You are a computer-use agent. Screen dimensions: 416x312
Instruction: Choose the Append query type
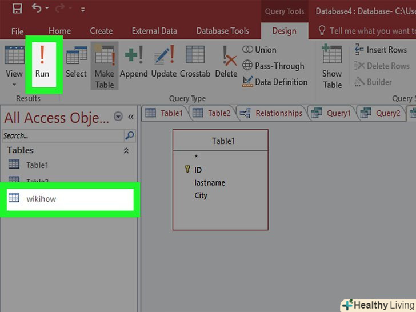(x=134, y=62)
